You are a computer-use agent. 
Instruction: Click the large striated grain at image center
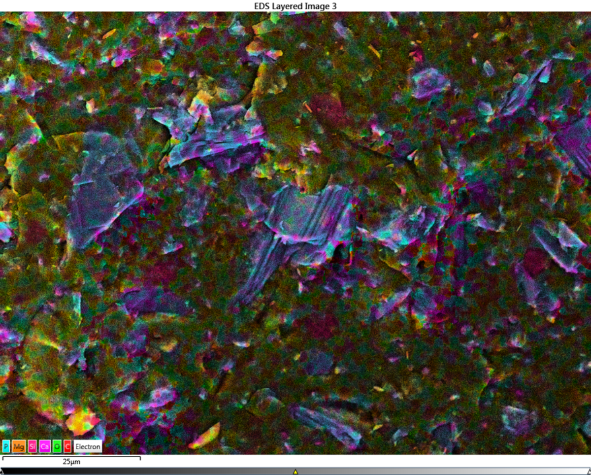click(x=305, y=217)
